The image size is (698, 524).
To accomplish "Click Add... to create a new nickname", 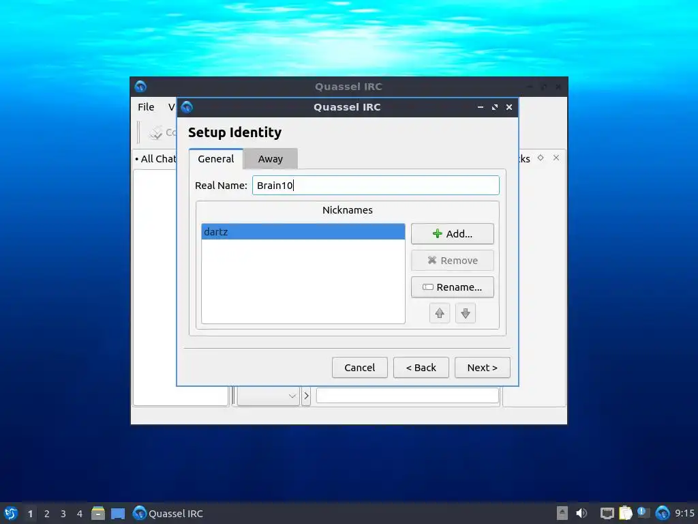I will pyautogui.click(x=453, y=233).
